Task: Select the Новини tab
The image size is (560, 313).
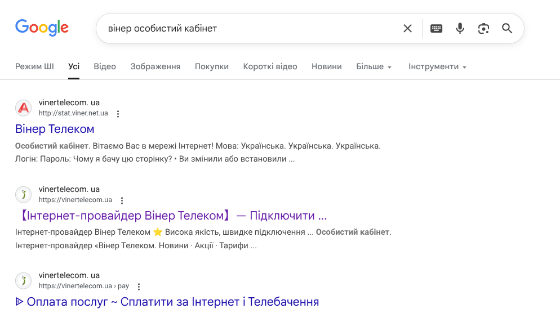Action: point(326,67)
